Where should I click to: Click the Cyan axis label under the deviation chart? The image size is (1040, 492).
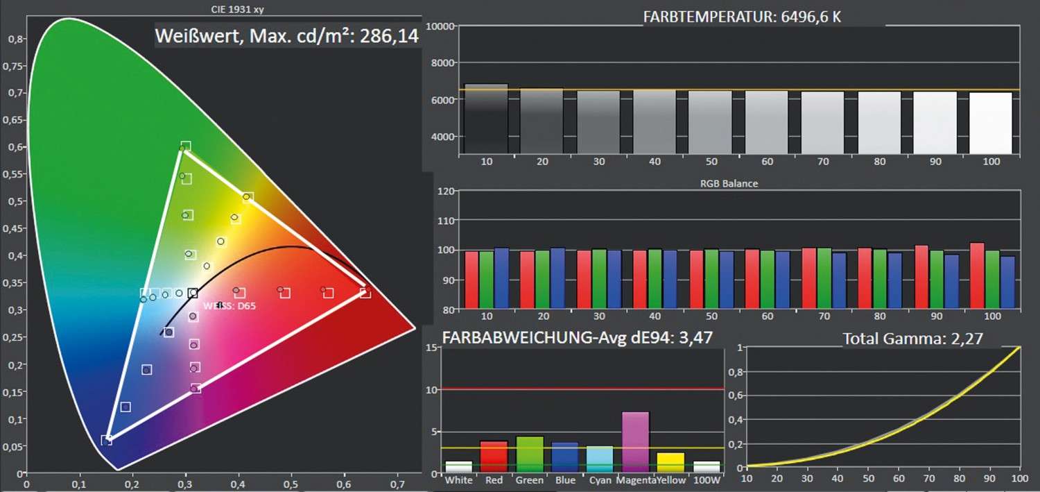(600, 481)
